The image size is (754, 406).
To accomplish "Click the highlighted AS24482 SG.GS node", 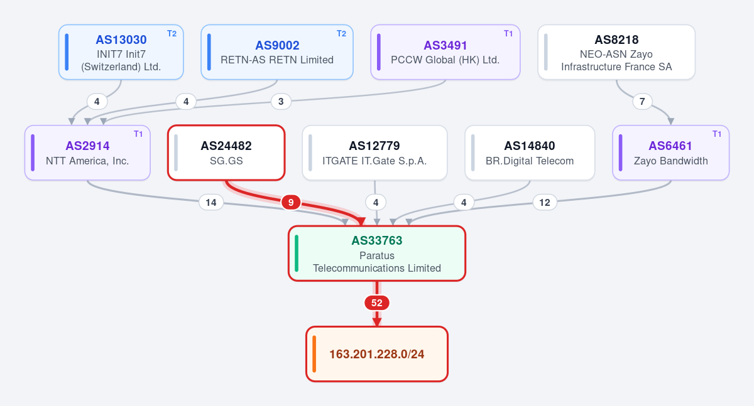I will point(226,152).
